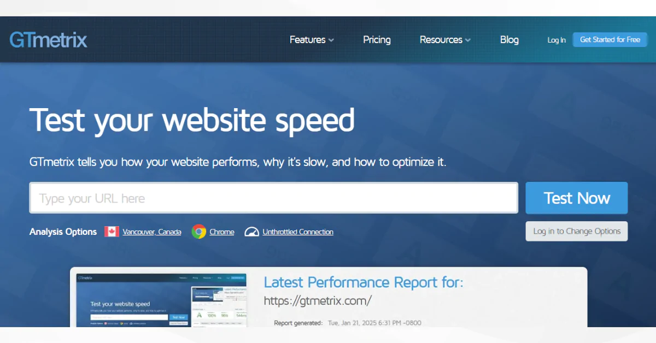The height and width of the screenshot is (343, 656).
Task: Expand the Features dropdown chevron
Action: (x=331, y=40)
